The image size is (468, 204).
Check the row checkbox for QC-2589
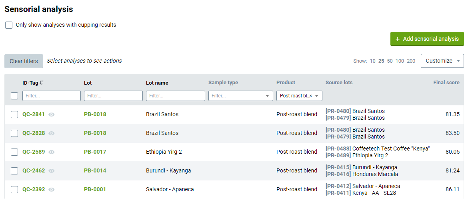click(x=14, y=152)
